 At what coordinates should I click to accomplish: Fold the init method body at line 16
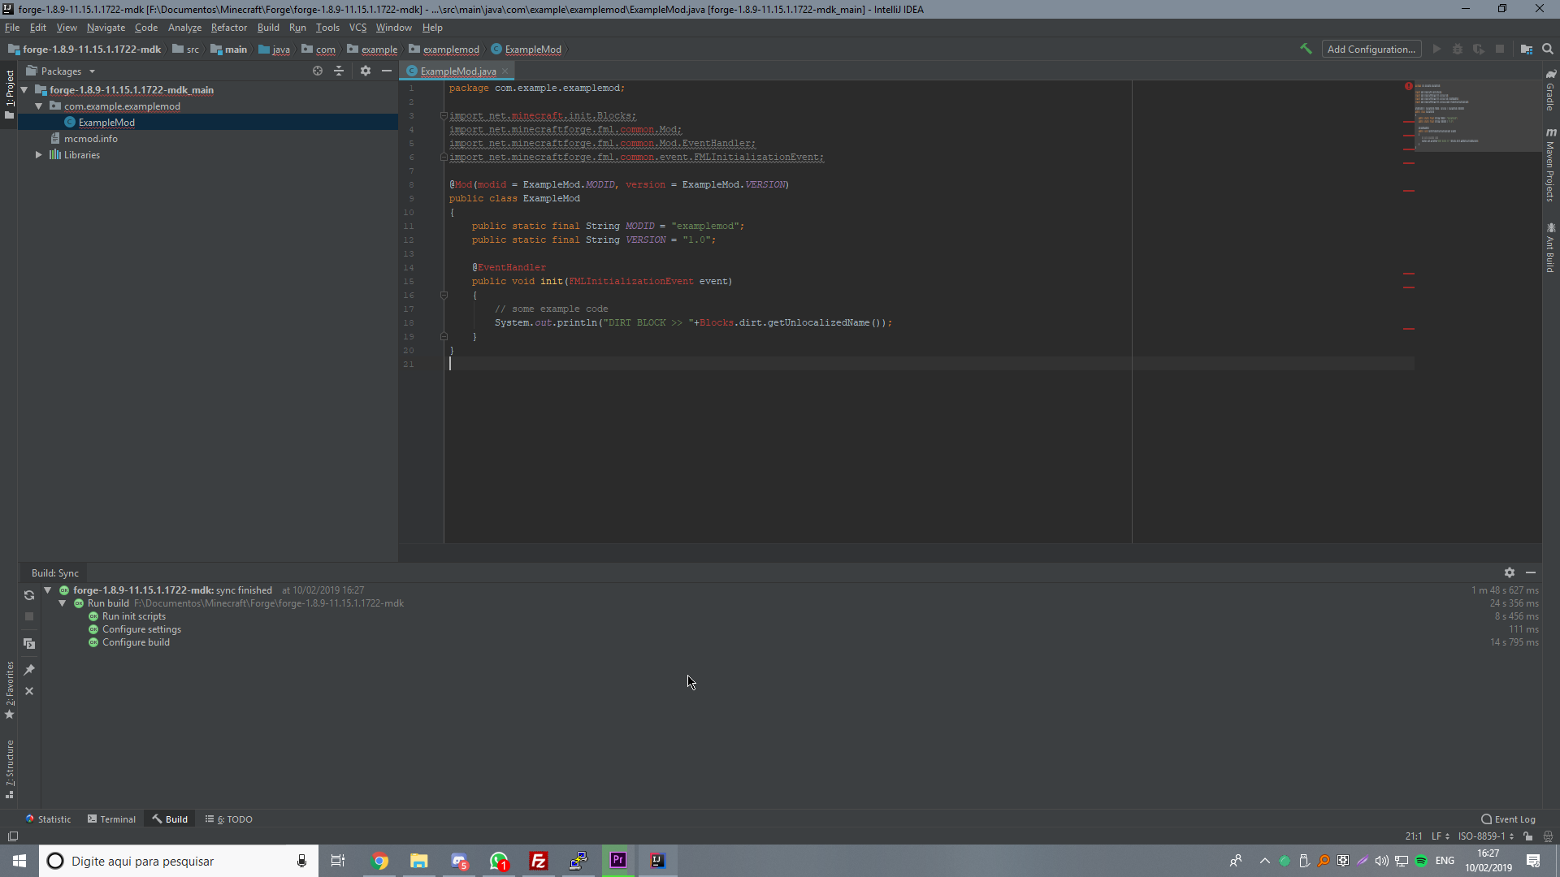[444, 295]
